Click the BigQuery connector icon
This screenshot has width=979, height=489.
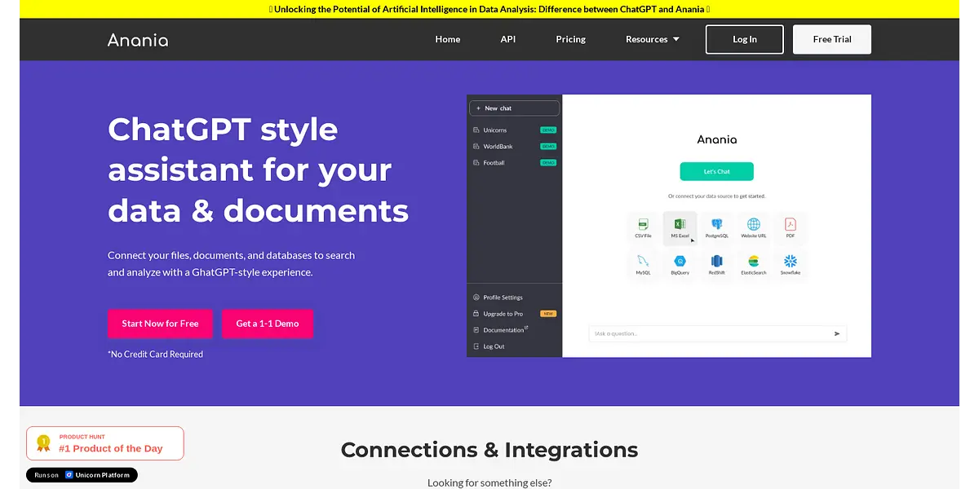click(x=680, y=262)
